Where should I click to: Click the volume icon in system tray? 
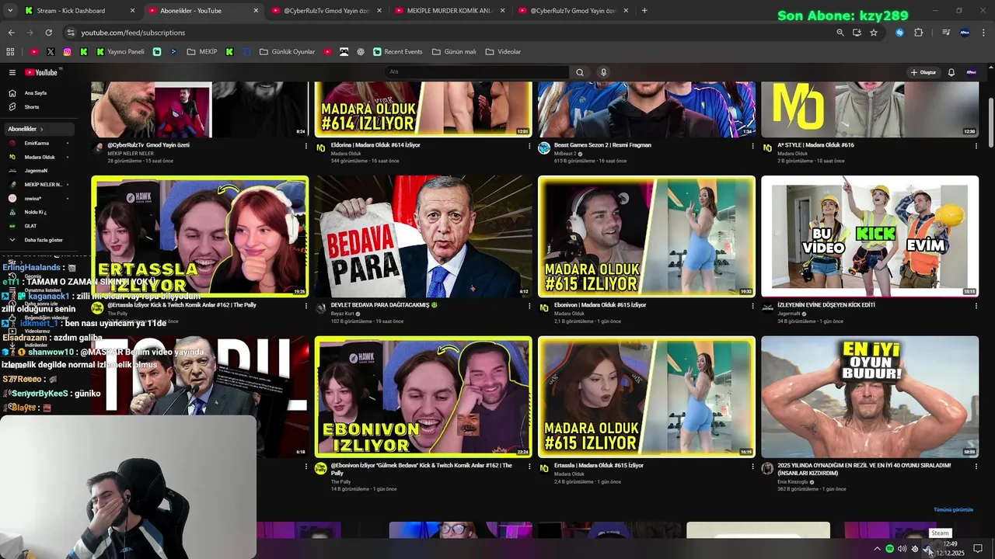[902, 549]
